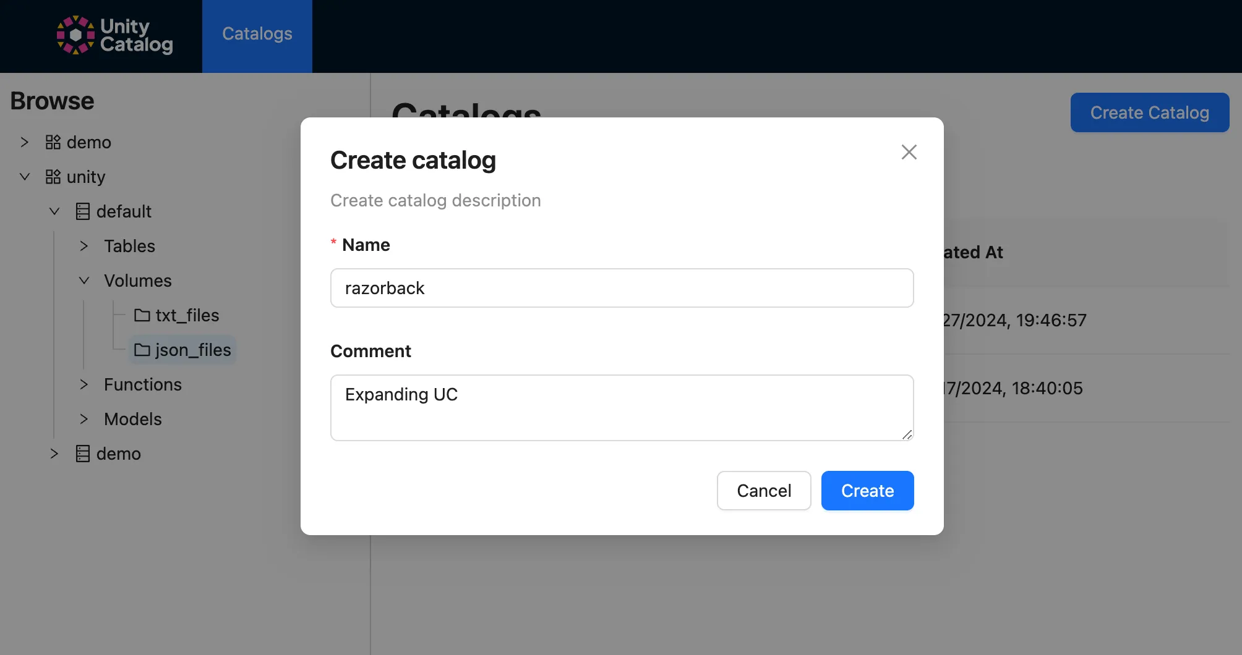
Task: Click the catalog grid icon beside unity
Action: click(x=52, y=177)
